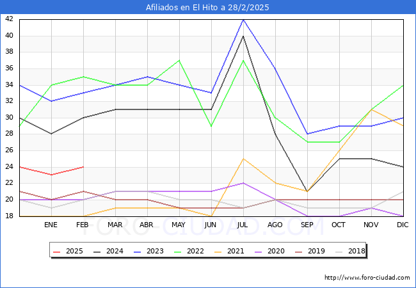Click the ABR month axis label
The width and height of the screenshot is (416, 288).
point(147,225)
